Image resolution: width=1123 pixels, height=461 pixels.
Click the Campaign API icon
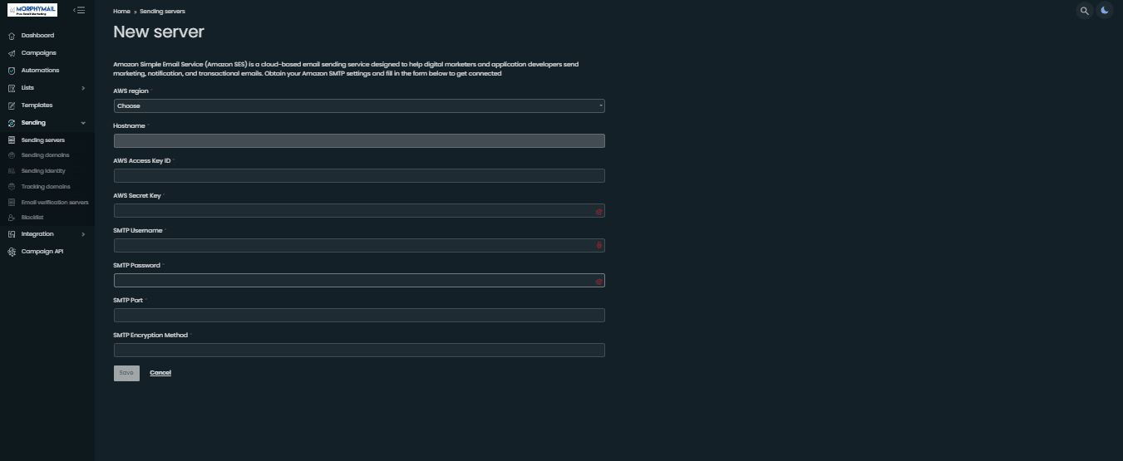(12, 252)
